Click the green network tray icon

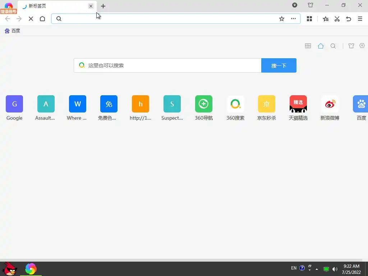point(326,269)
